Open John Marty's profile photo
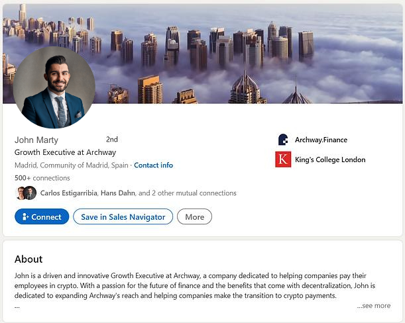This screenshot has height=323, width=405. pos(54,87)
